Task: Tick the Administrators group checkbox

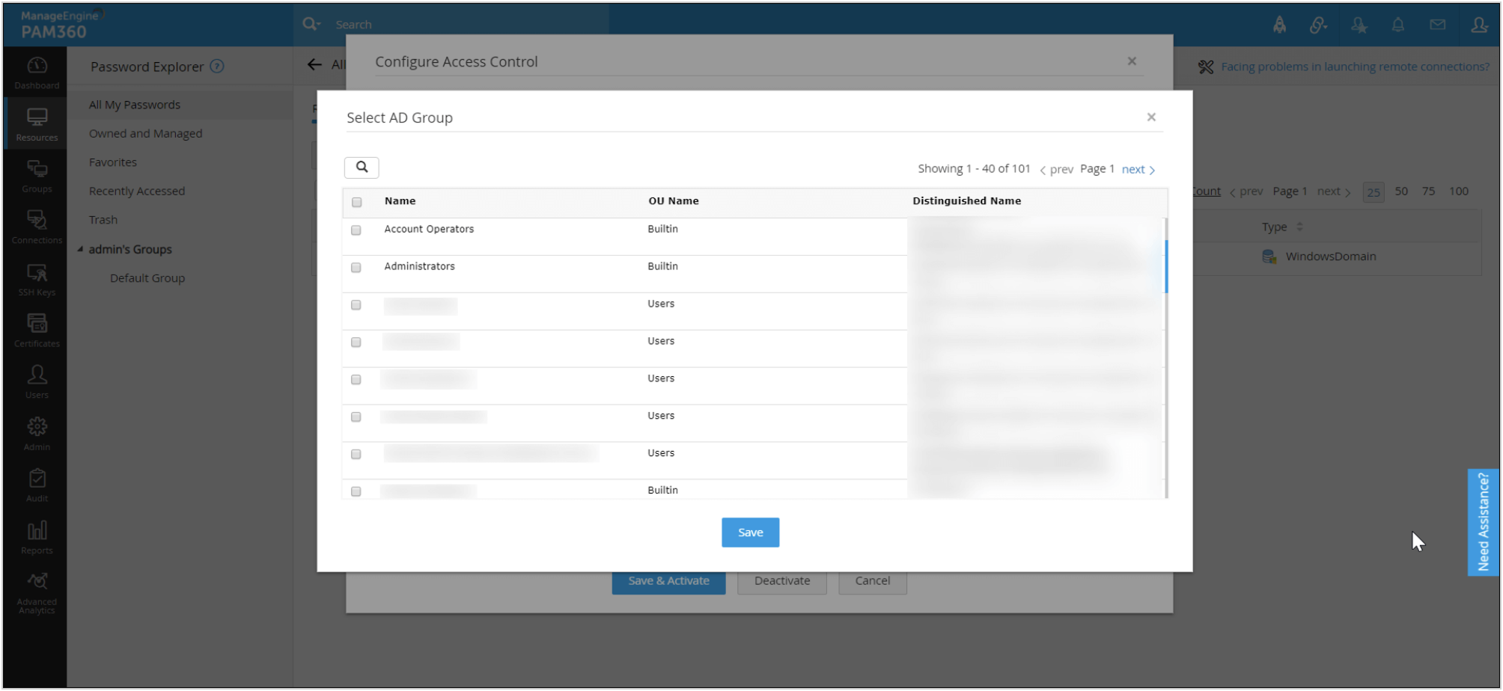Action: click(356, 268)
